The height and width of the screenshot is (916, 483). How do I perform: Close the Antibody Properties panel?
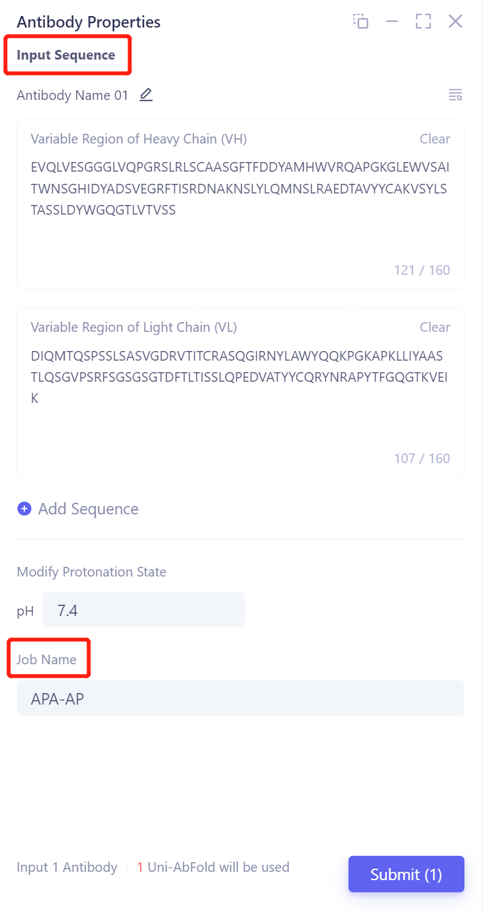pos(455,21)
